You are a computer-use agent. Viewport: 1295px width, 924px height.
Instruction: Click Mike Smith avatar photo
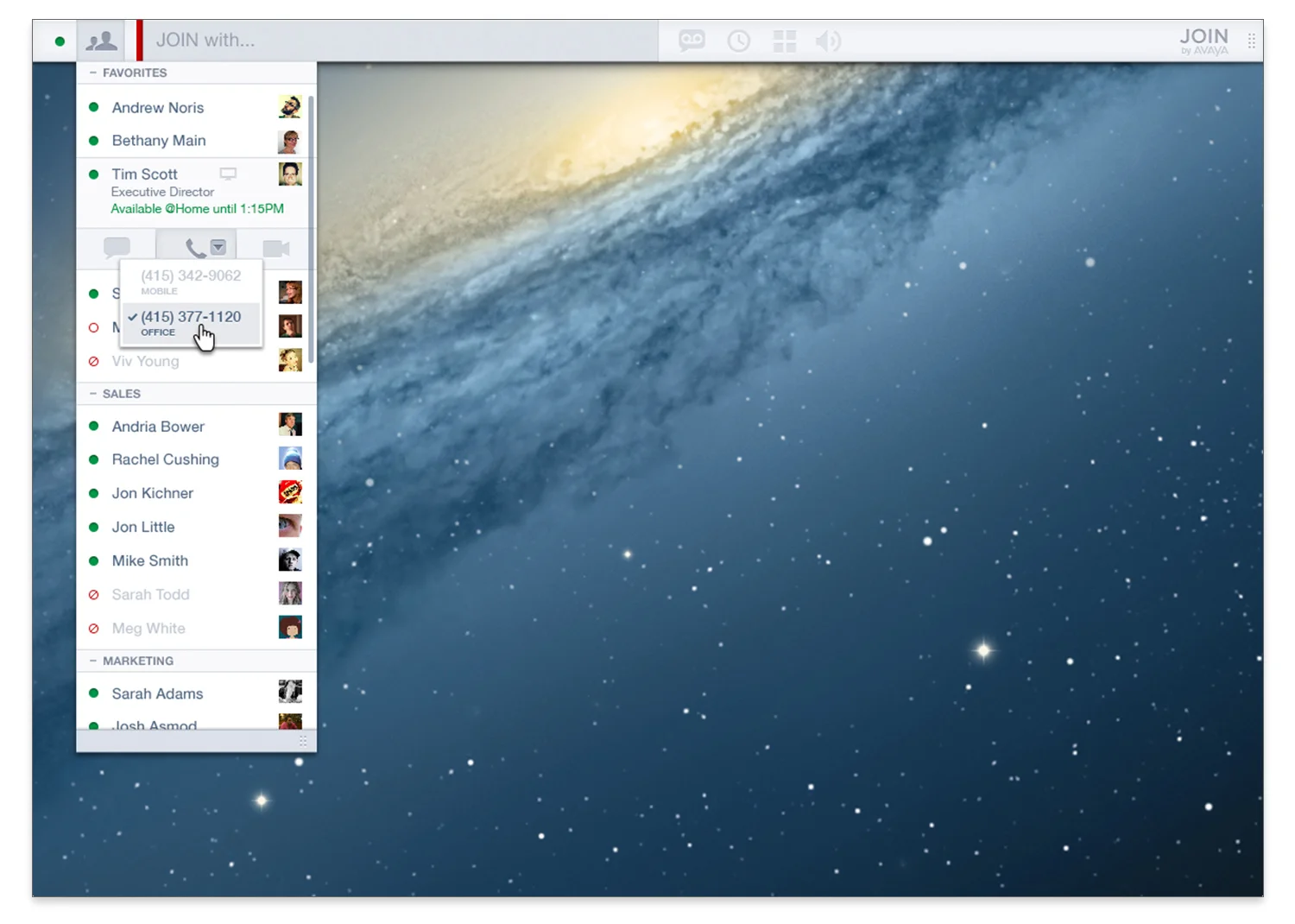click(290, 560)
